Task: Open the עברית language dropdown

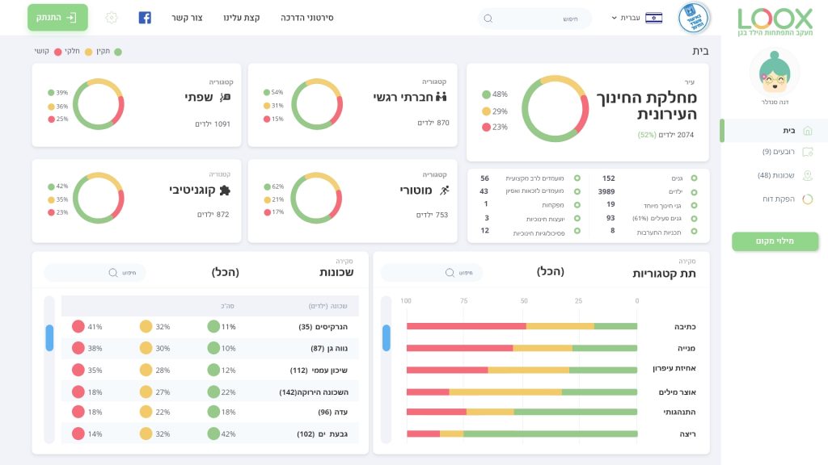Action: (x=625, y=18)
